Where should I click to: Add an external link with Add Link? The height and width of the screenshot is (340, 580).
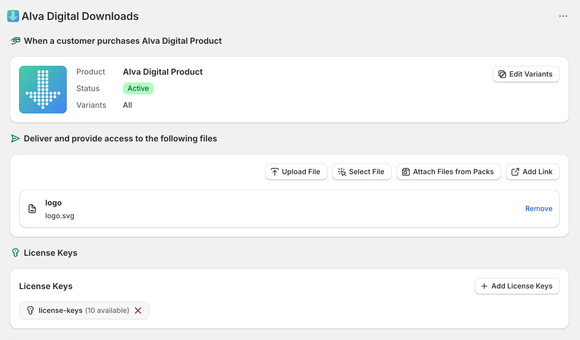tap(533, 172)
